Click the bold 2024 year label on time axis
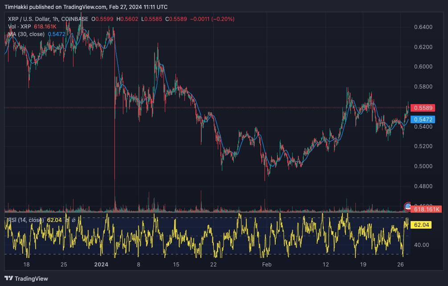Viewport: 448px width, 286px height. 101,265
